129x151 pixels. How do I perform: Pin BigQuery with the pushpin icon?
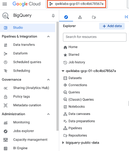point(53,16)
